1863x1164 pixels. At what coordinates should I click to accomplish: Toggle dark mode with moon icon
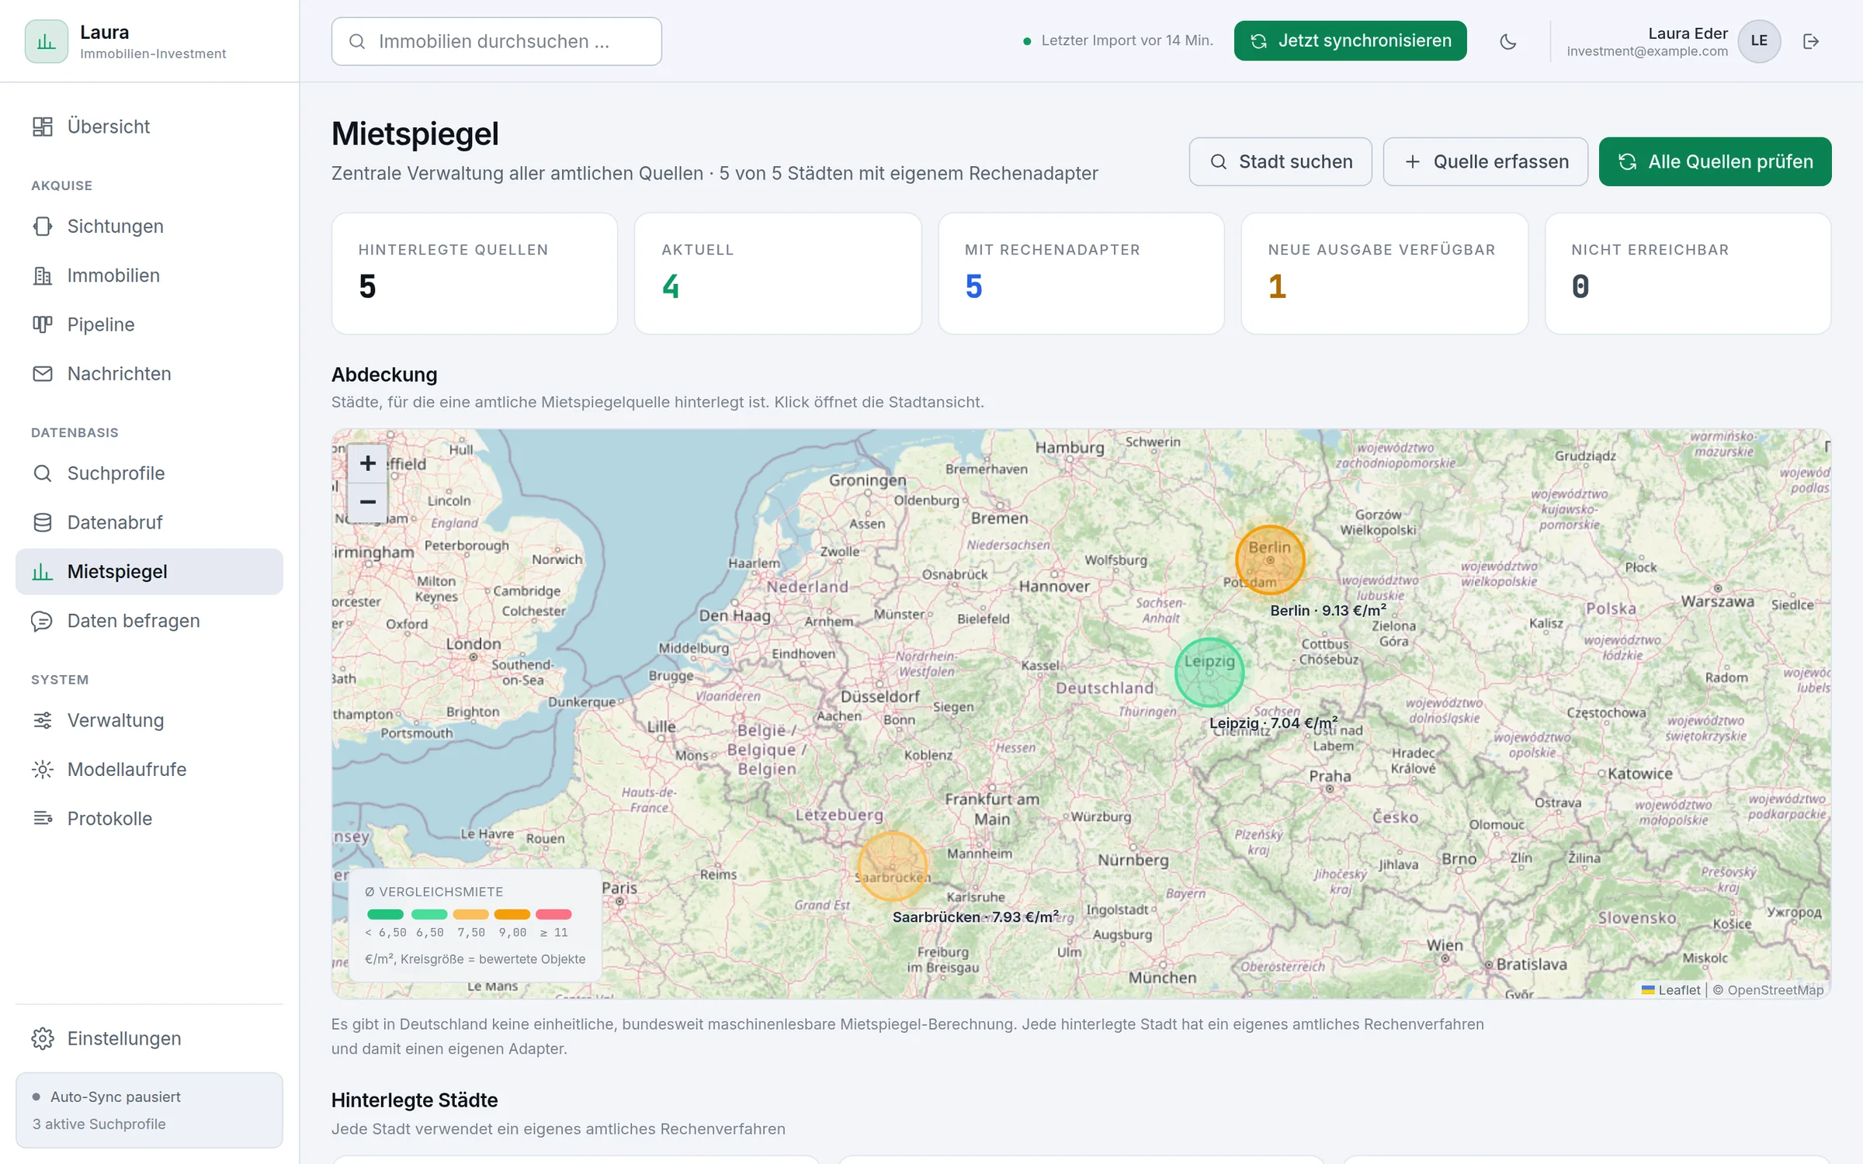pyautogui.click(x=1508, y=41)
